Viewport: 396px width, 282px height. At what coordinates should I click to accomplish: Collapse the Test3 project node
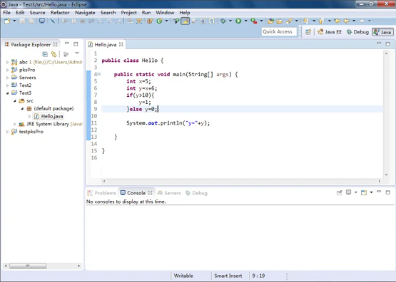(x=7, y=93)
